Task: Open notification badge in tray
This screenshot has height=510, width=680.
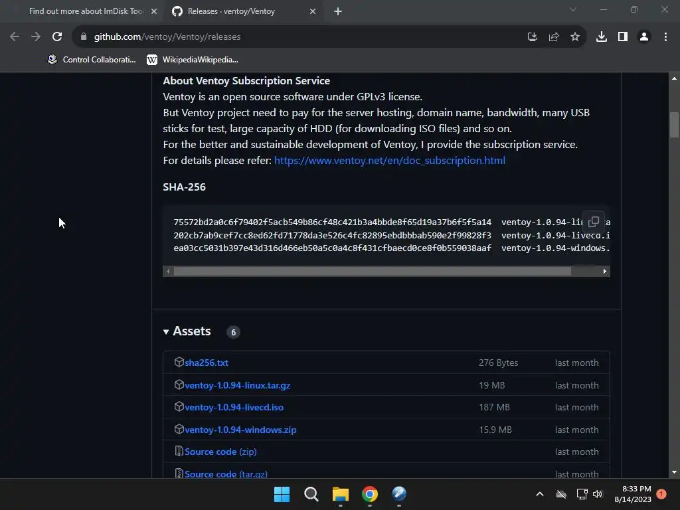Action: pos(662,493)
